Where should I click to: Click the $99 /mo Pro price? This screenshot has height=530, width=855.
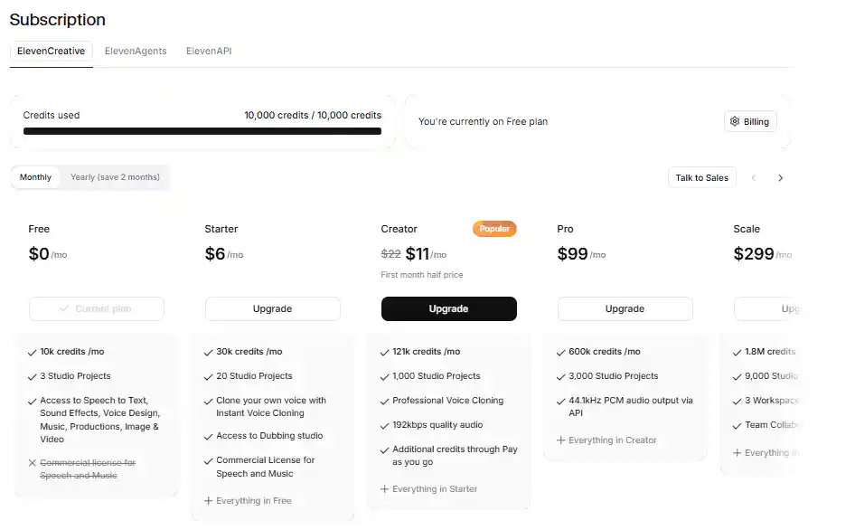(x=581, y=254)
